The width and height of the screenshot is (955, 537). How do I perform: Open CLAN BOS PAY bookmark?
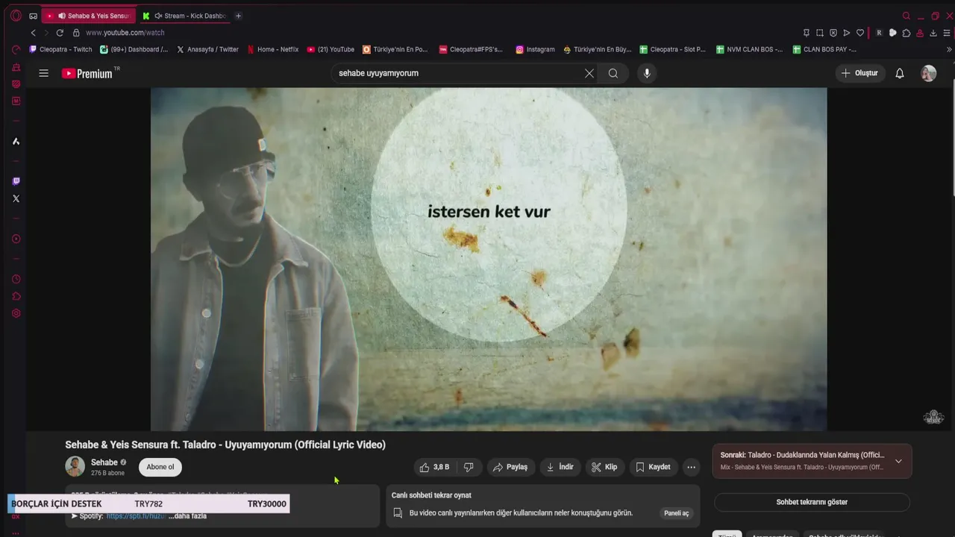824,49
